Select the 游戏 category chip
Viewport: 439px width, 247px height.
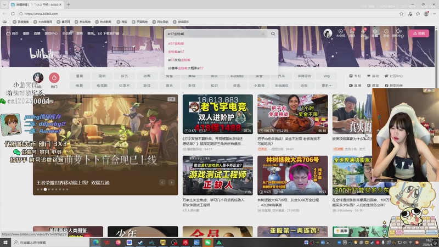[147, 86]
